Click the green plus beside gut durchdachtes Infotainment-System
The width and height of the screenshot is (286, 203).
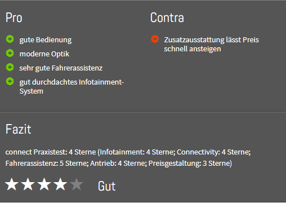10,81
